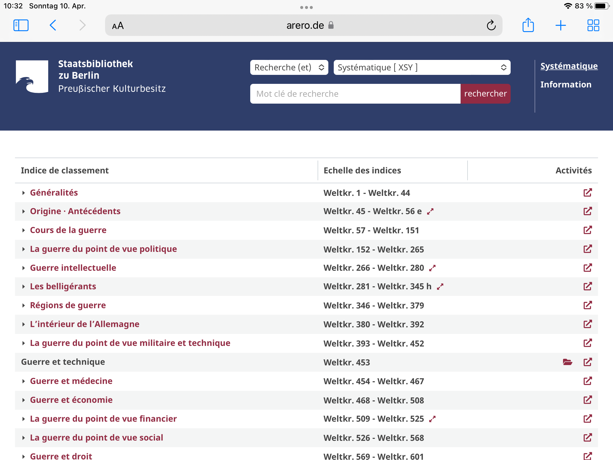
Task: Open tab overview grid
Action: pyautogui.click(x=593, y=25)
